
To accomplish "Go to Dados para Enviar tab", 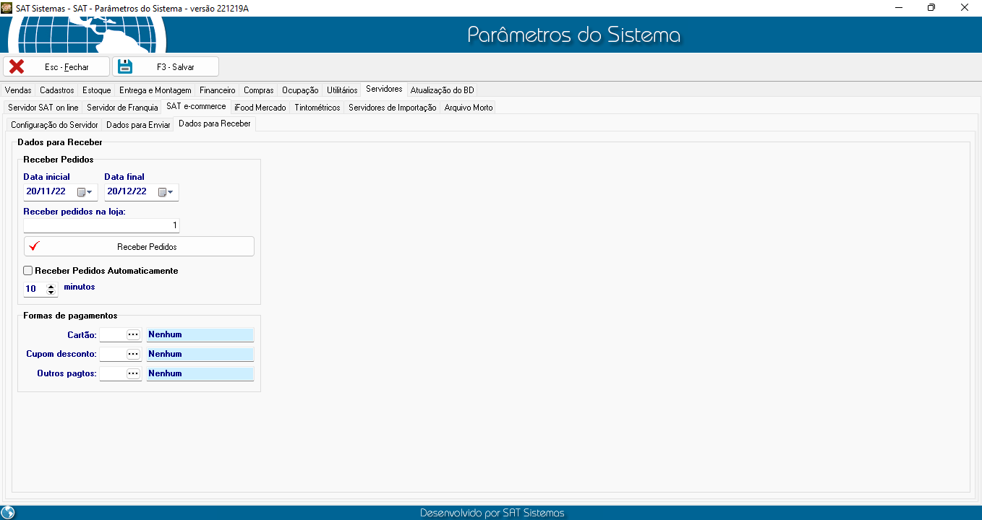I will point(138,125).
